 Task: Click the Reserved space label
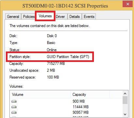pos(22,77)
